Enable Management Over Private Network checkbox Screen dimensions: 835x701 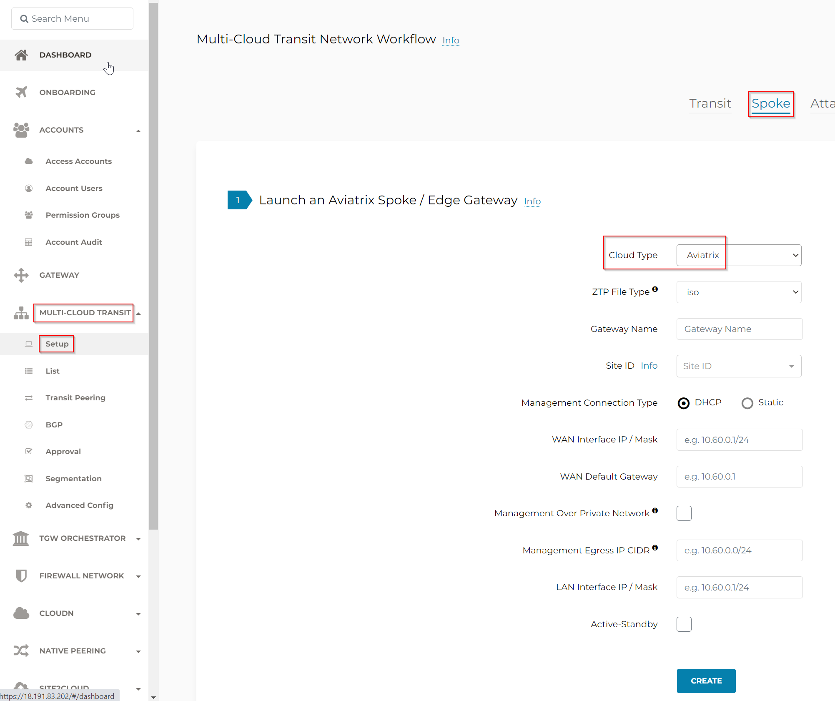(684, 513)
